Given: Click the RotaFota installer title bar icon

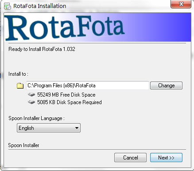Looking at the screenshot, I should pos(8,6).
